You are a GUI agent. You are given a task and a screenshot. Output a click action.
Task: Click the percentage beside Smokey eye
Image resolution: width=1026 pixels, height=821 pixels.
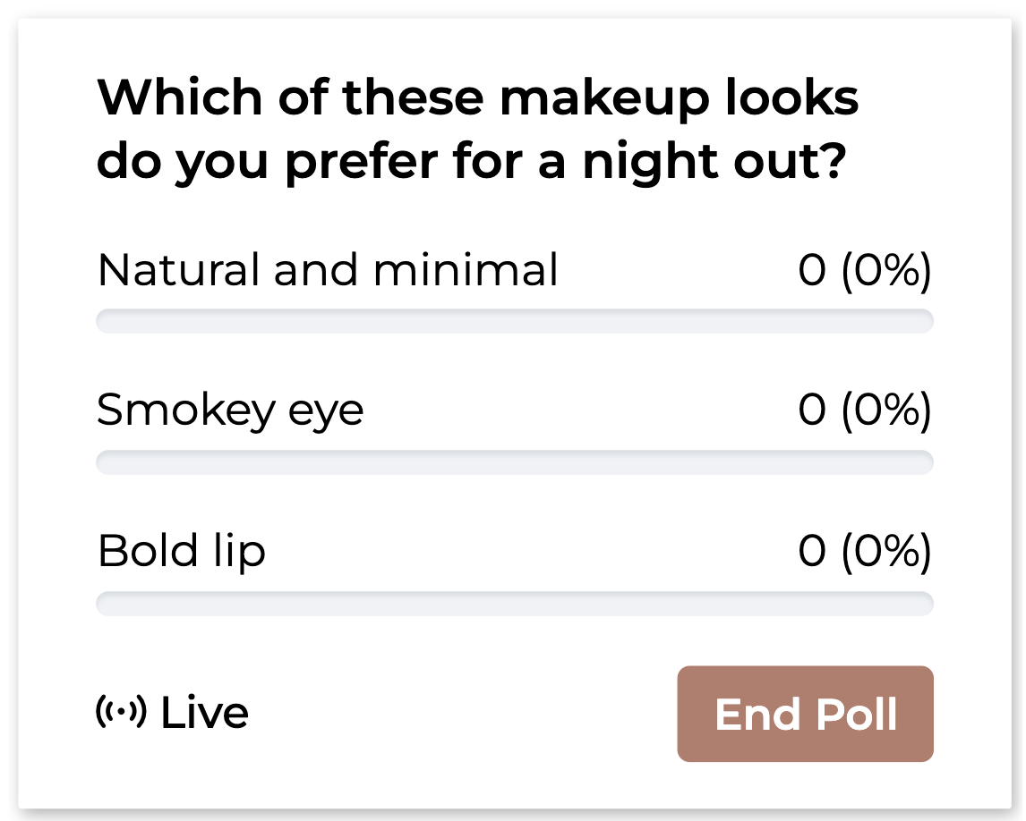886,411
